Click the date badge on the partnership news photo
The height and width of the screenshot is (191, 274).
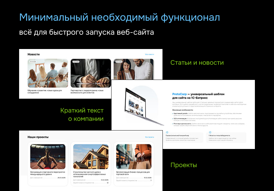pos(76,62)
